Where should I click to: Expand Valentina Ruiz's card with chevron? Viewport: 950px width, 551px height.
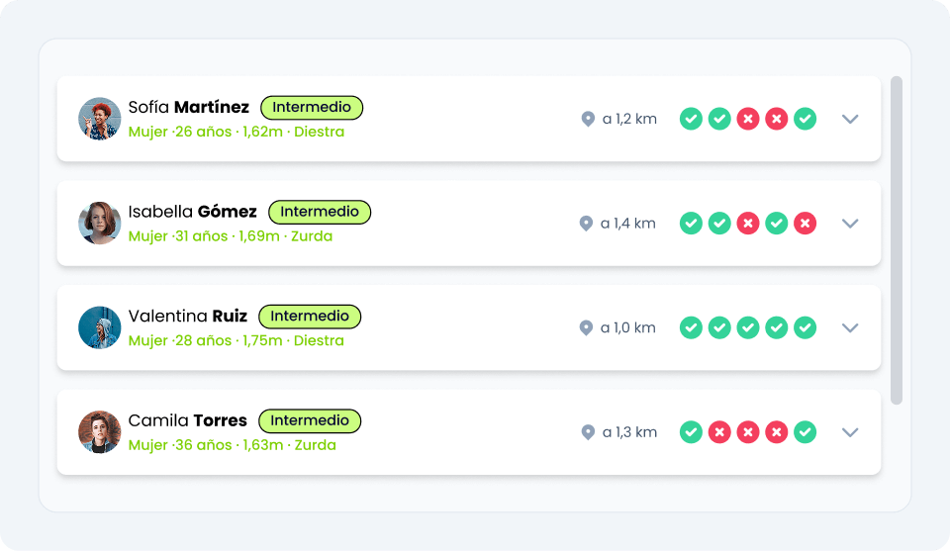(849, 327)
